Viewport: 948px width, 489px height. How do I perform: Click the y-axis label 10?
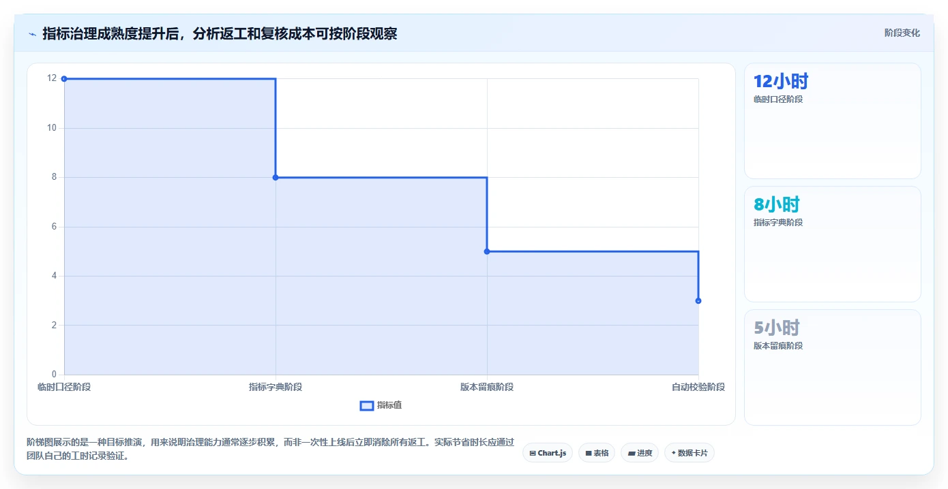pyautogui.click(x=52, y=128)
